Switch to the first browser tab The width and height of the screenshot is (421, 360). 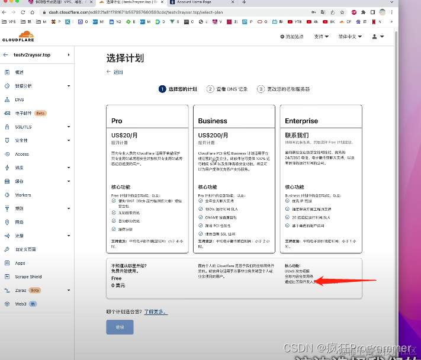(x=60, y=2)
